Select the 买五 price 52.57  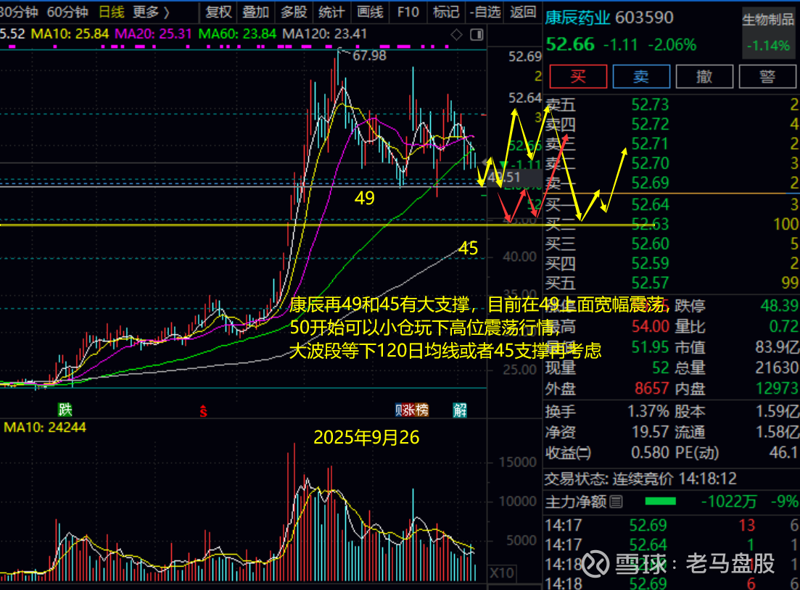point(649,283)
